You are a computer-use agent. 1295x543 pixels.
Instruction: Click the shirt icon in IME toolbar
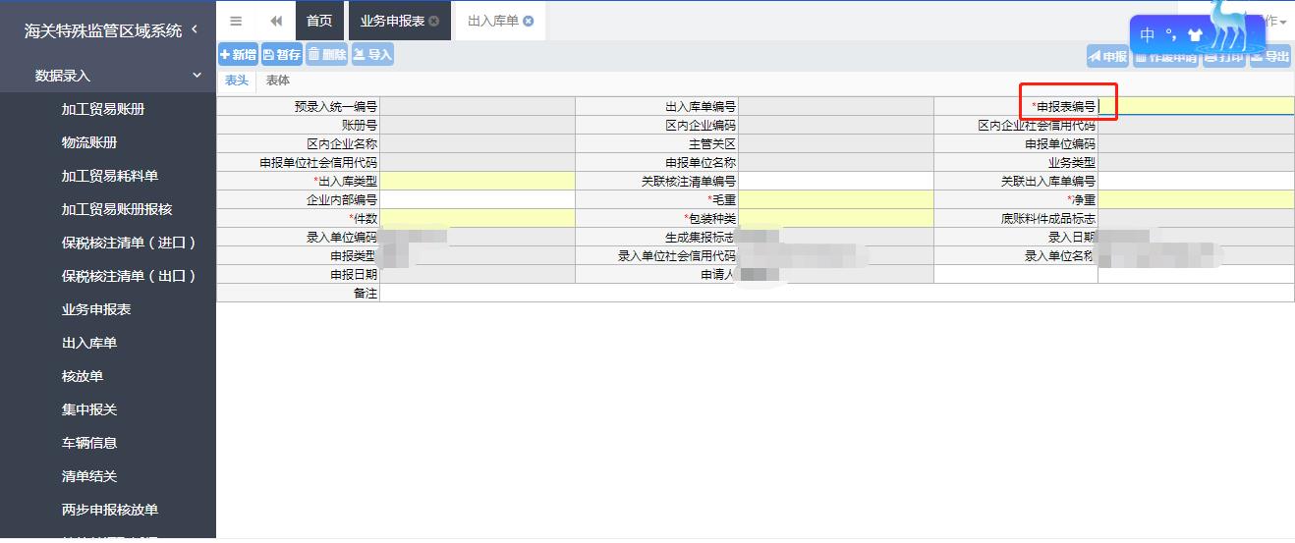[x=1195, y=35]
